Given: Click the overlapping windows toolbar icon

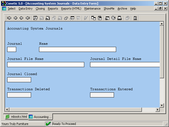Looking at the screenshot, I should [94, 18].
